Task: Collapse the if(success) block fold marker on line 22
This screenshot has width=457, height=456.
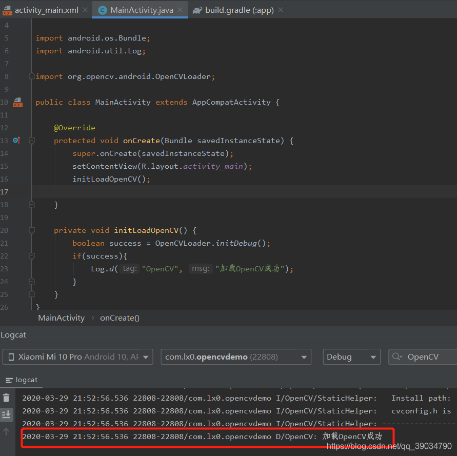Action: [32, 256]
